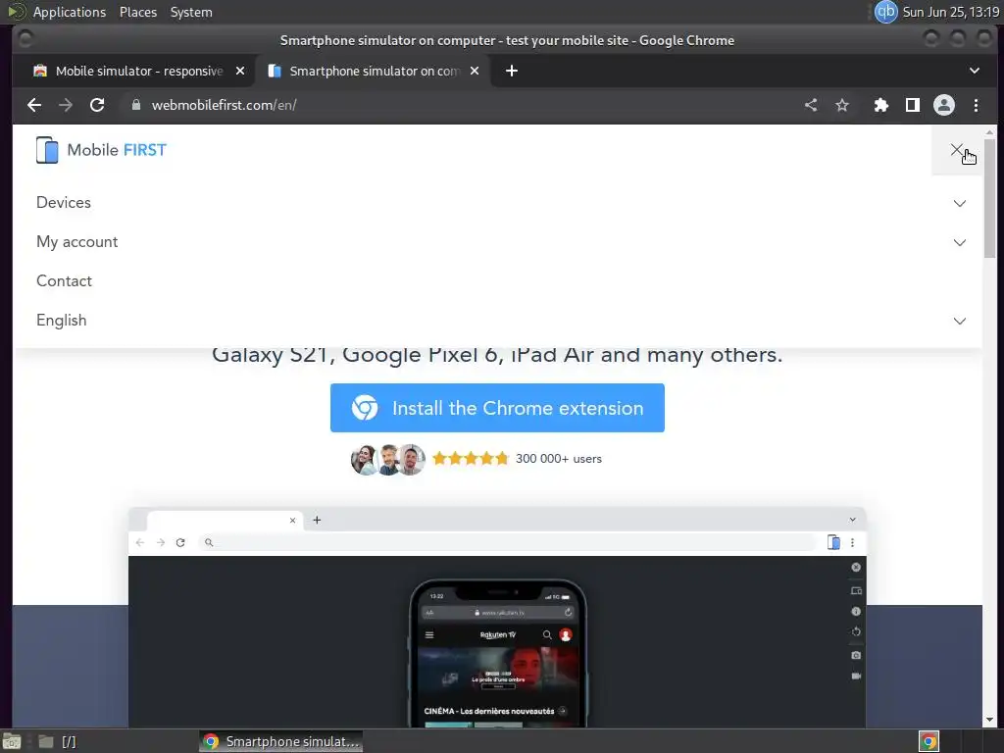The width and height of the screenshot is (1004, 753).
Task: Click the demo browser three-dot icon
Action: [852, 542]
